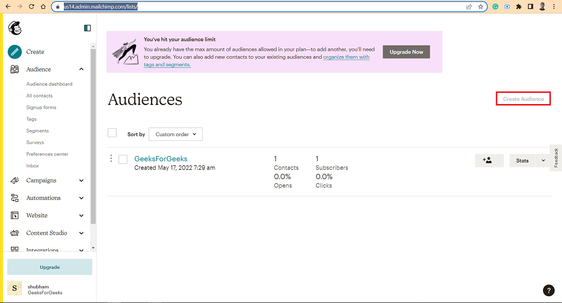Open the Custom order sort dropdown

(x=176, y=134)
